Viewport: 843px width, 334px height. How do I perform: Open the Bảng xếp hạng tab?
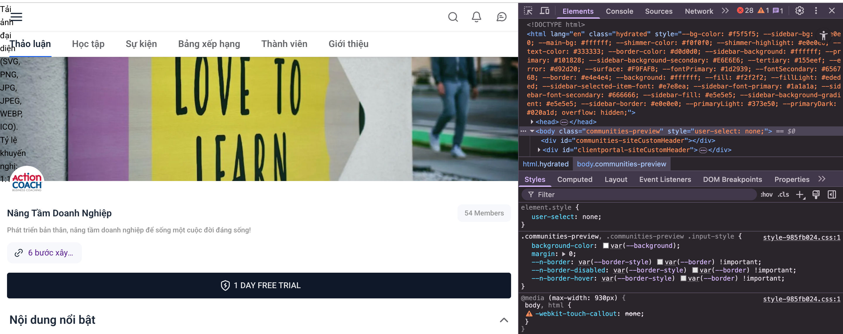pos(209,44)
